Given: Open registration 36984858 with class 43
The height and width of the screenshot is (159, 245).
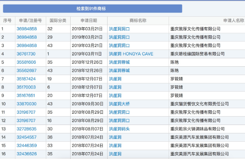Looking at the screenshot, I should [x=27, y=46].
